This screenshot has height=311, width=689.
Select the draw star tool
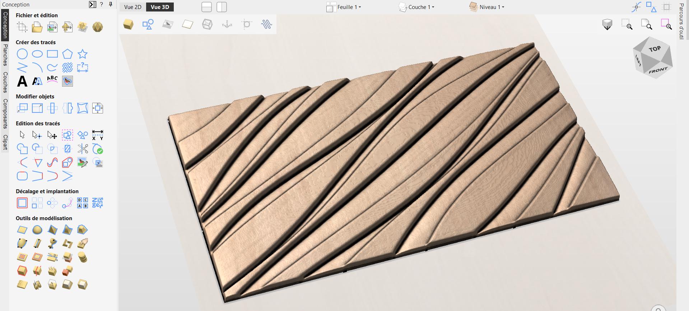click(83, 54)
